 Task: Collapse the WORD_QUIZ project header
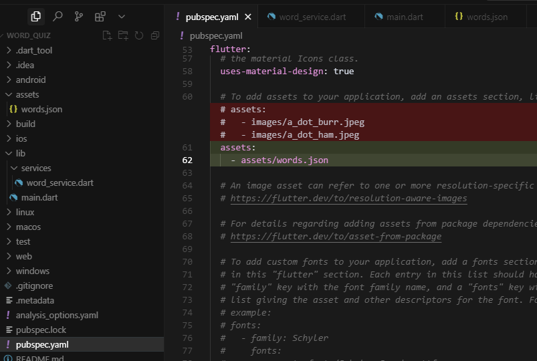coord(29,35)
